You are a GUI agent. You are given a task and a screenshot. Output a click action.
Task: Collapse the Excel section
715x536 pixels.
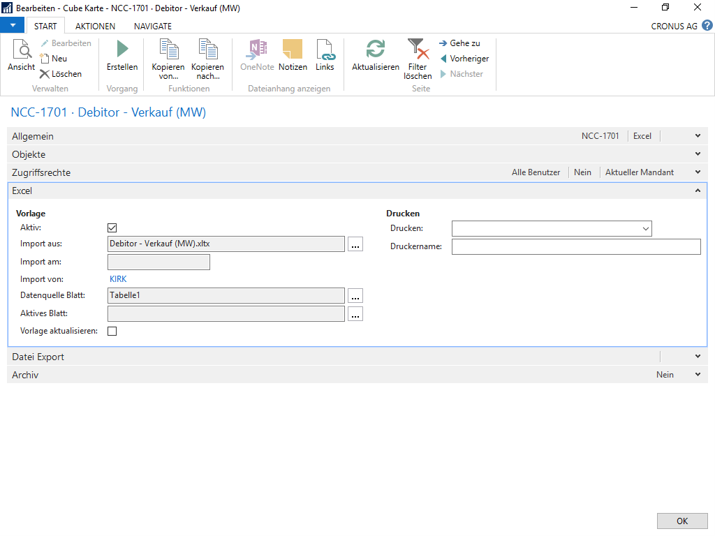(698, 191)
